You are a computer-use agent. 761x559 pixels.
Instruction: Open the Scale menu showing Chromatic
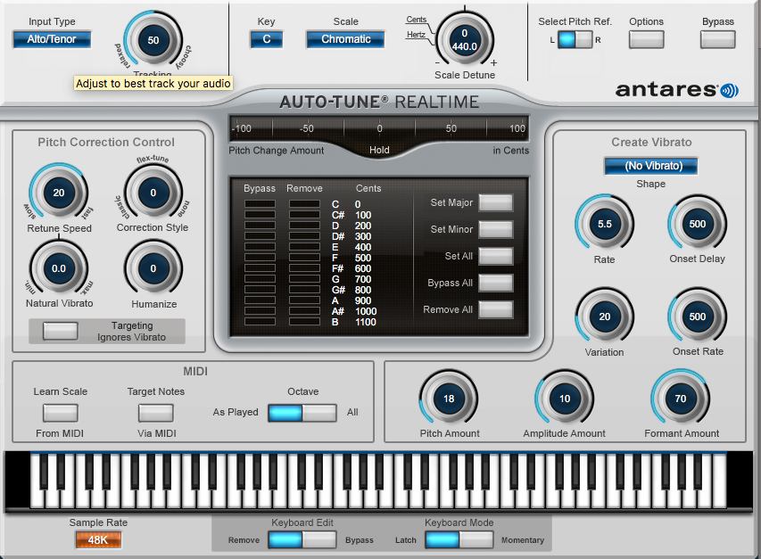tap(345, 39)
